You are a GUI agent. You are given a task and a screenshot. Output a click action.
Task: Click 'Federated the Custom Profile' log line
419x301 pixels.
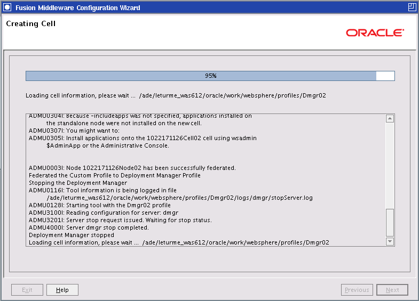point(115,175)
